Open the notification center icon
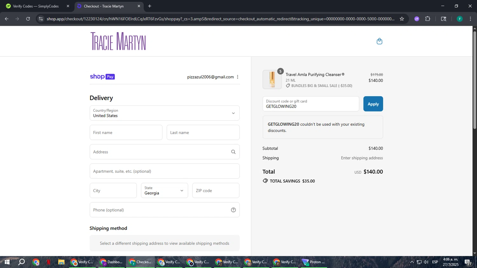This screenshot has height=268, width=477. point(468,262)
